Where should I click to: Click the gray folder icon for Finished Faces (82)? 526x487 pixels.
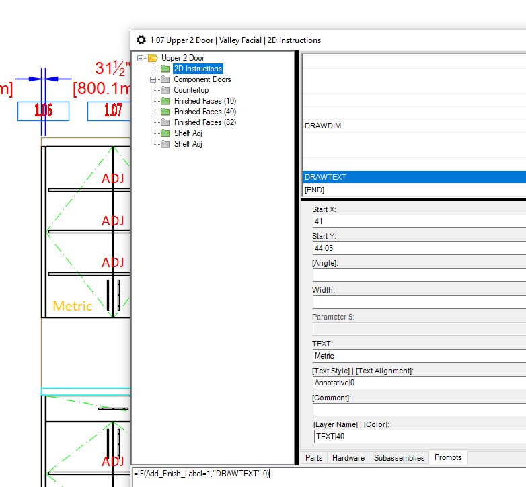click(165, 122)
